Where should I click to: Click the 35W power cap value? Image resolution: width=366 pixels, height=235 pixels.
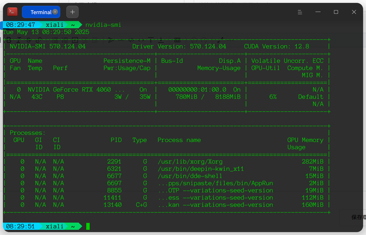(145, 97)
